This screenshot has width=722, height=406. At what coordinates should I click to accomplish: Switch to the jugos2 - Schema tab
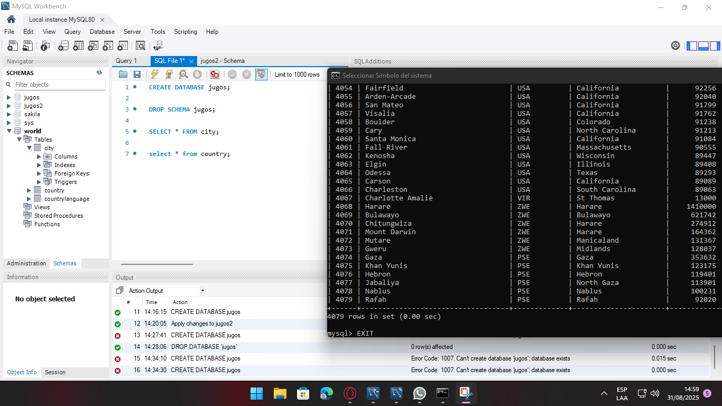point(223,61)
